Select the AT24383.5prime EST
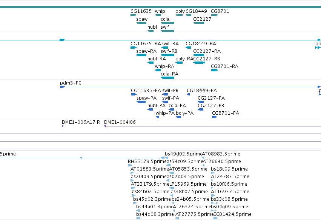This screenshot has height=220, width=321. 212,180
